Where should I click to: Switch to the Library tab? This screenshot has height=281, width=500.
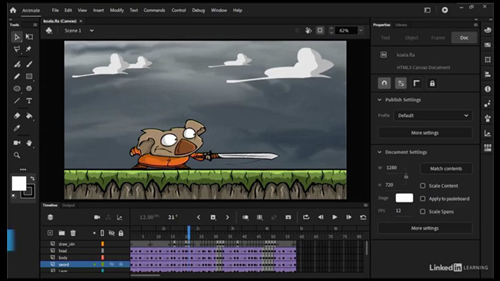pos(401,25)
